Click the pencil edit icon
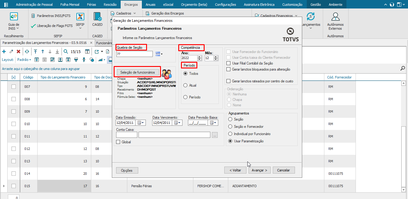 coord(11,51)
